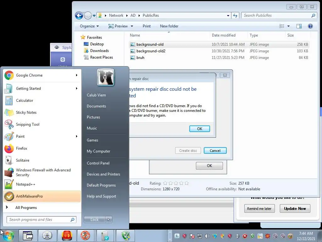Open the red siren taskbar app

67,235
